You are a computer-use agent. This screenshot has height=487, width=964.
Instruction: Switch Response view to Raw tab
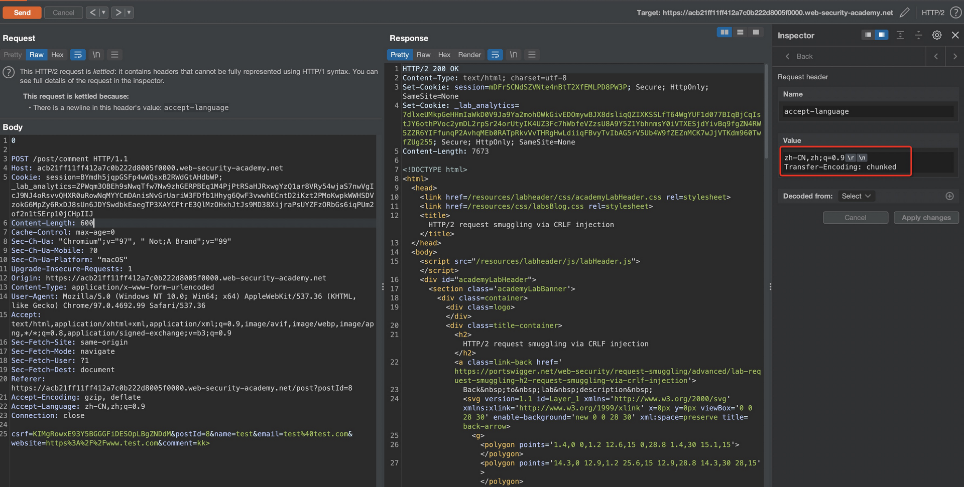pyautogui.click(x=423, y=55)
